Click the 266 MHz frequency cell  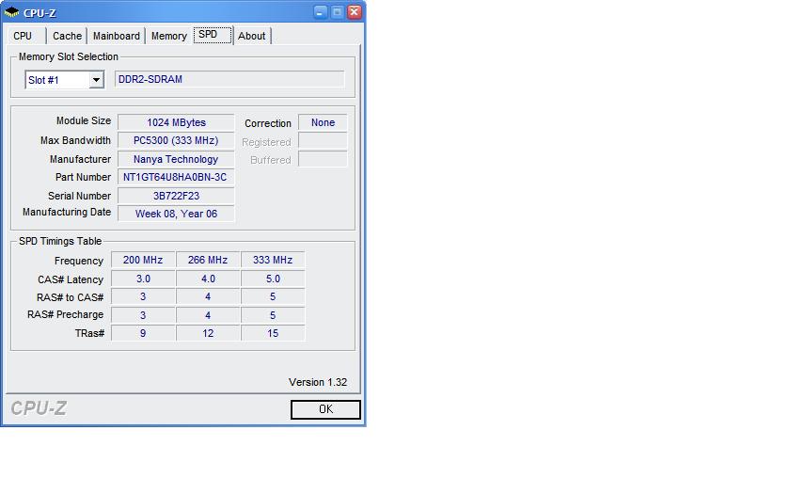coord(208,260)
